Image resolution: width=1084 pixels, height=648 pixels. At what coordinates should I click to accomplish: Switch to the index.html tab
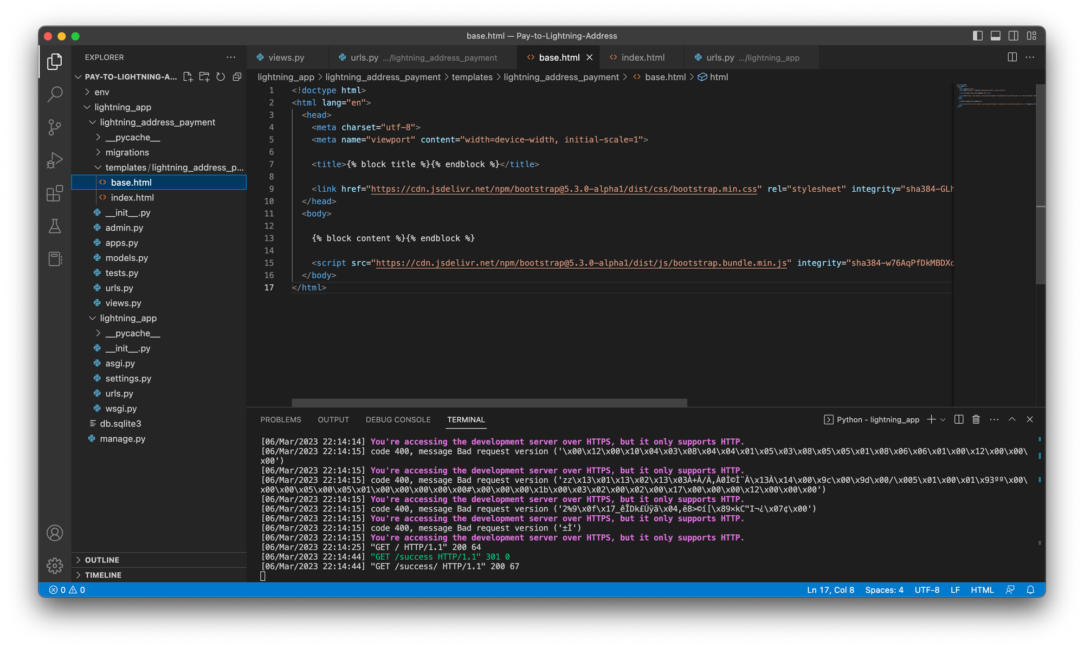[643, 57]
